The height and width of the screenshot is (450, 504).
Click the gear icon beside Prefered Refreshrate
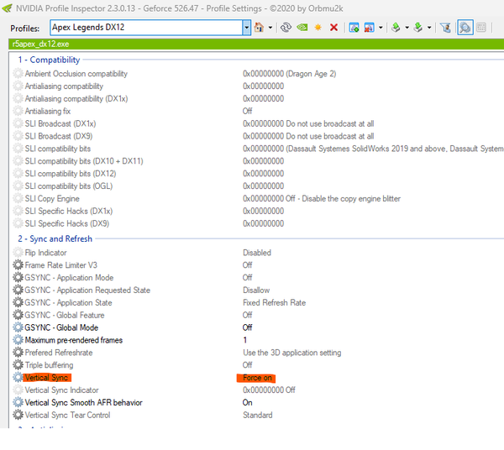(18, 353)
